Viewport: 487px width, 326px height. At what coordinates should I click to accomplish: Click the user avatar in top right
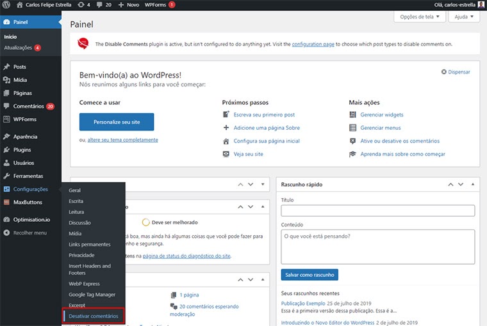point(481,4)
